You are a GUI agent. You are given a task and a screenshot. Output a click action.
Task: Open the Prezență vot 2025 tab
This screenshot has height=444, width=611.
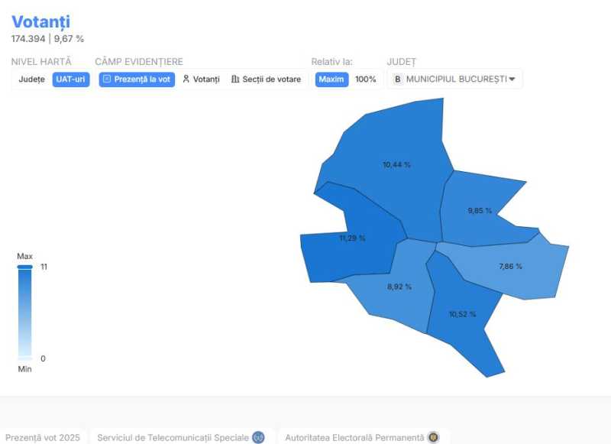(x=43, y=437)
